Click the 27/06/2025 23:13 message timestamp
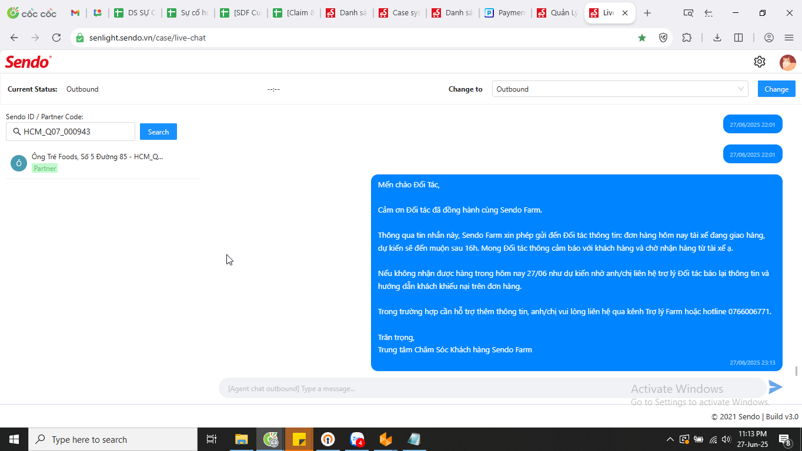 (753, 363)
